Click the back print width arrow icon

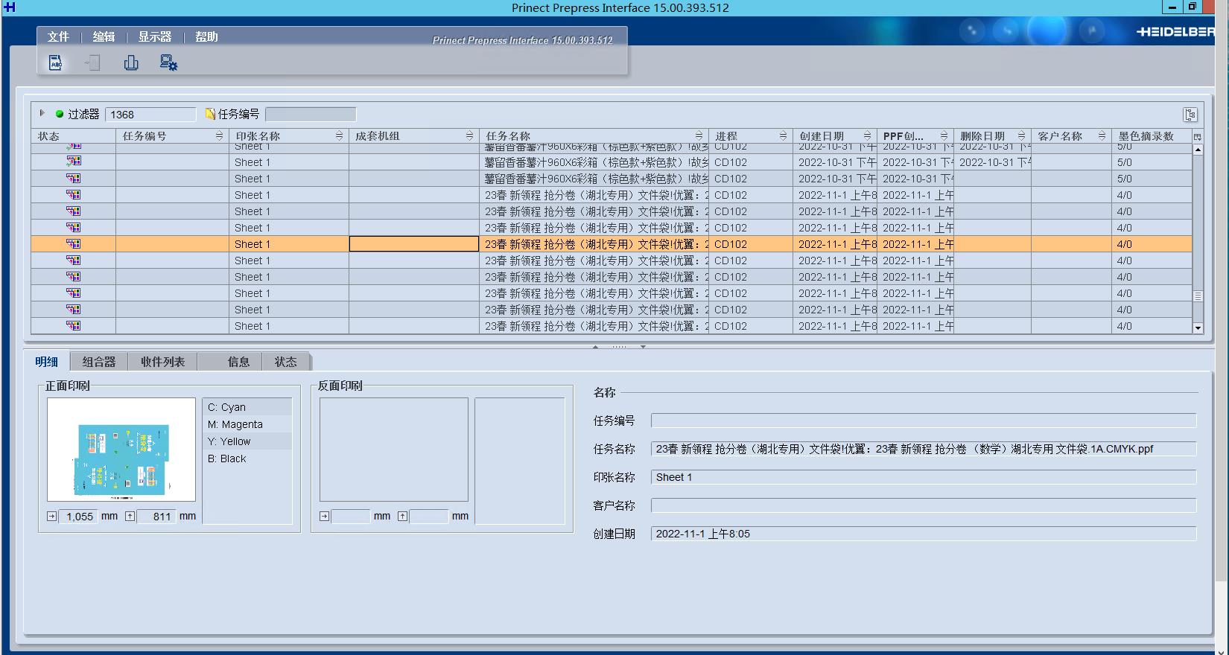324,516
